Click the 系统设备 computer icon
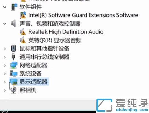 (x=14, y=73)
